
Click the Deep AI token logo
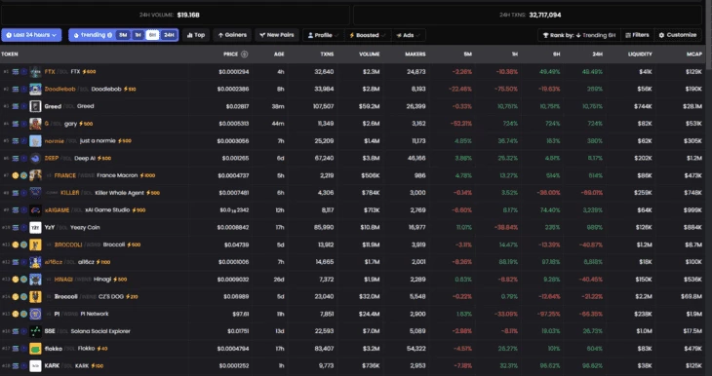coord(35,159)
